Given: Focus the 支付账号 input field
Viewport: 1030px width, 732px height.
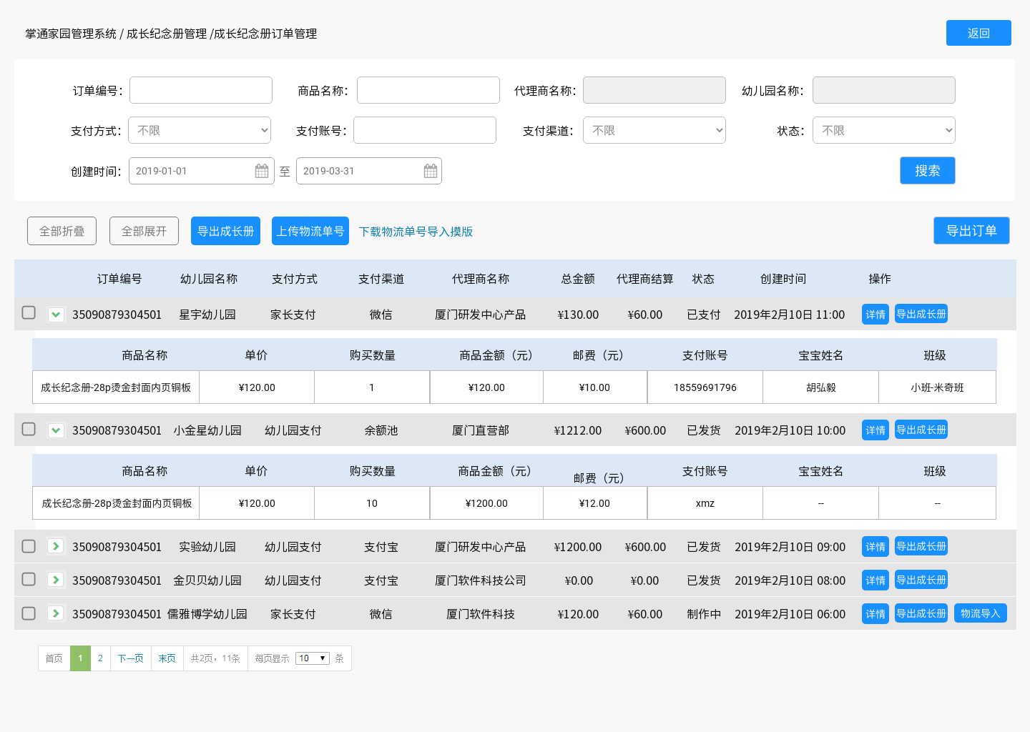Looking at the screenshot, I should [425, 130].
